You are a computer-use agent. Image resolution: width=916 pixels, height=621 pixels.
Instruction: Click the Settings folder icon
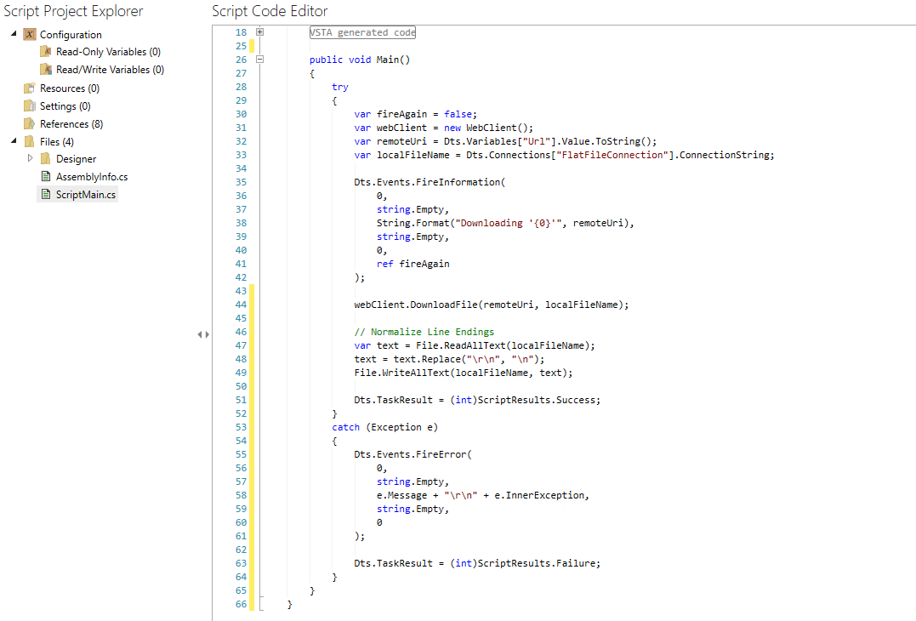point(28,105)
